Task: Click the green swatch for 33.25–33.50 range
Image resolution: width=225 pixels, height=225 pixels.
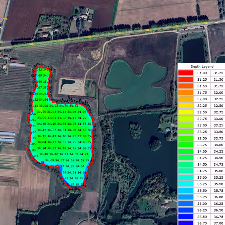Action: click(186, 132)
